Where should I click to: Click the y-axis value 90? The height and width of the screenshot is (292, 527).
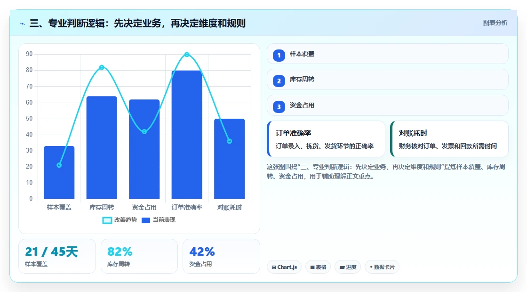click(29, 54)
